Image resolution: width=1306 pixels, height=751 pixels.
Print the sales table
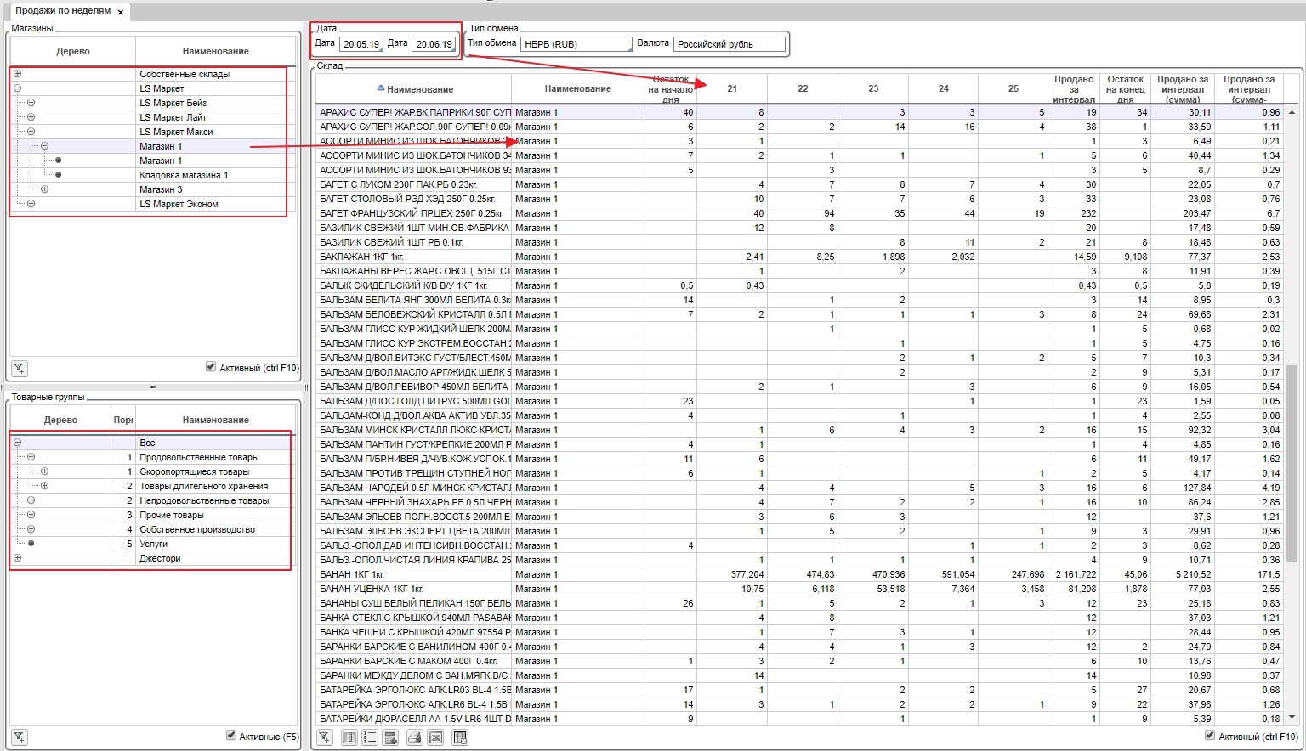pyautogui.click(x=414, y=737)
